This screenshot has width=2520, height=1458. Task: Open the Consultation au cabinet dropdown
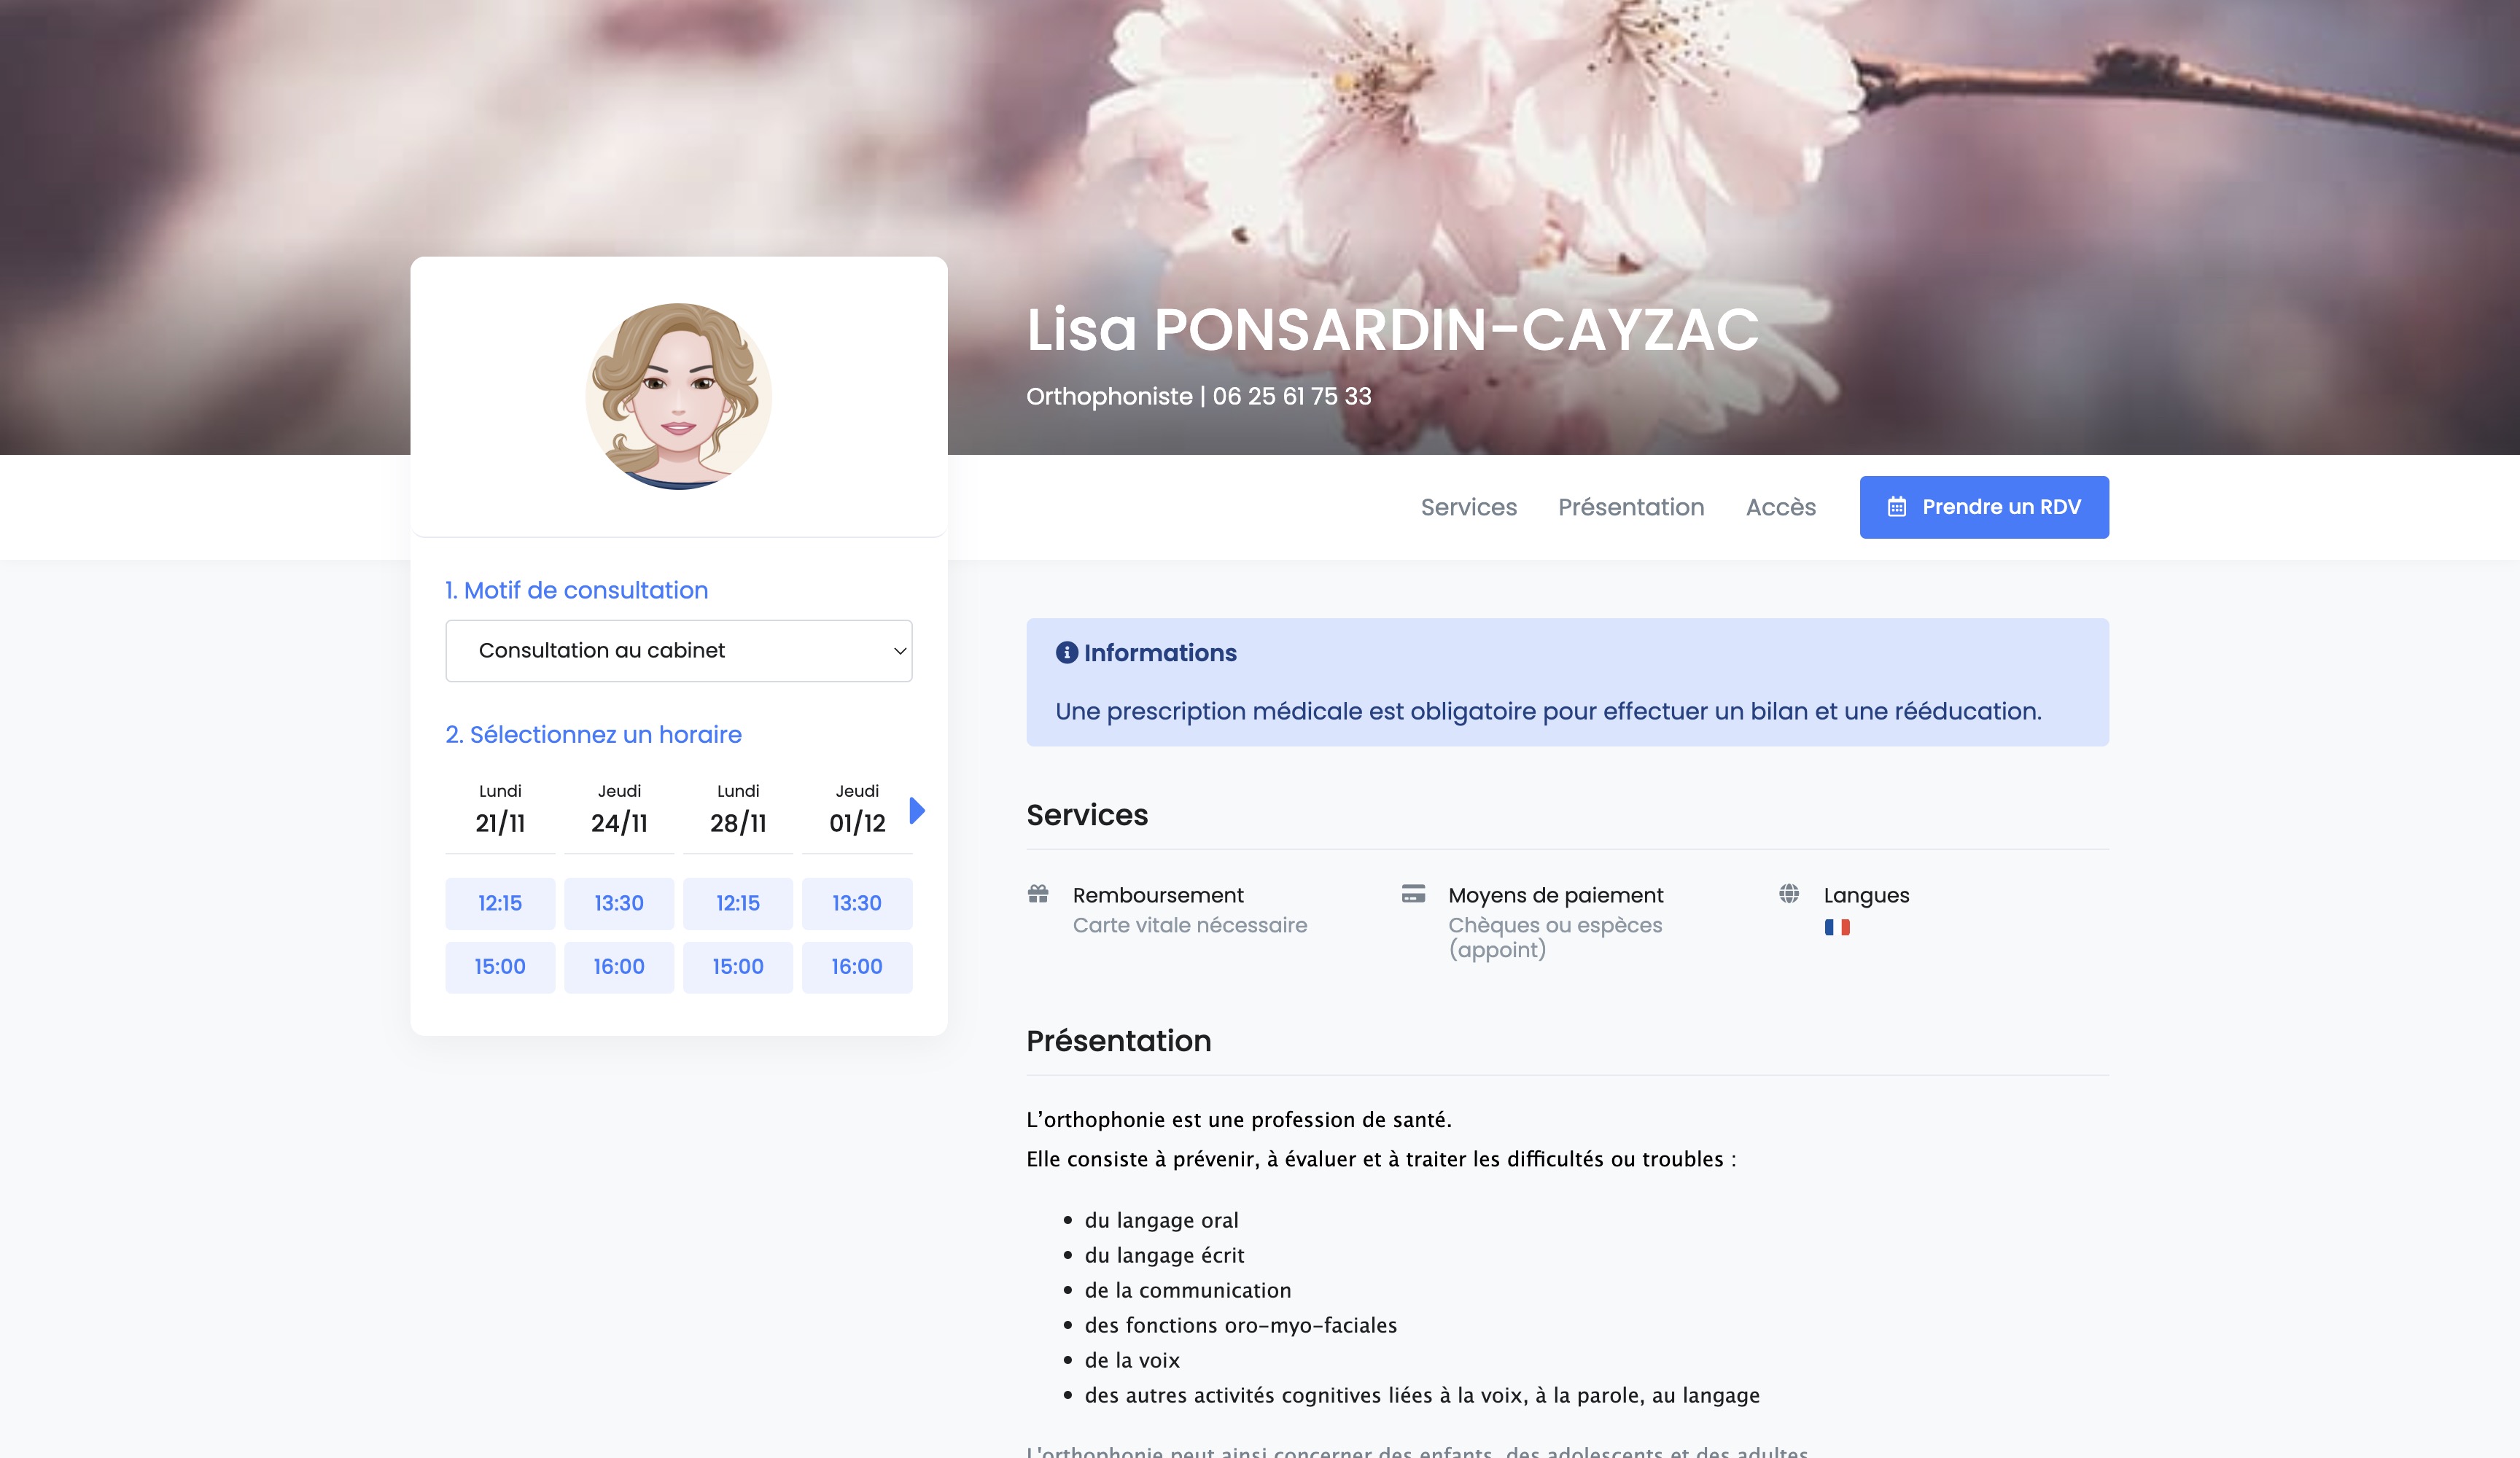679,651
